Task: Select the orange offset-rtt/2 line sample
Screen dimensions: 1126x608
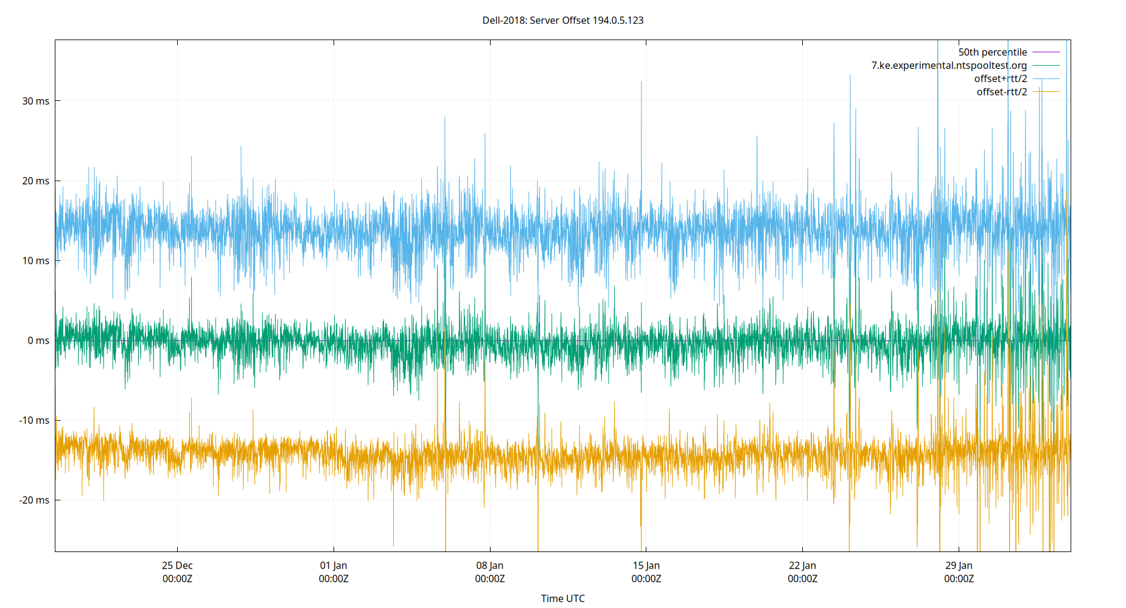Action: click(x=1046, y=91)
